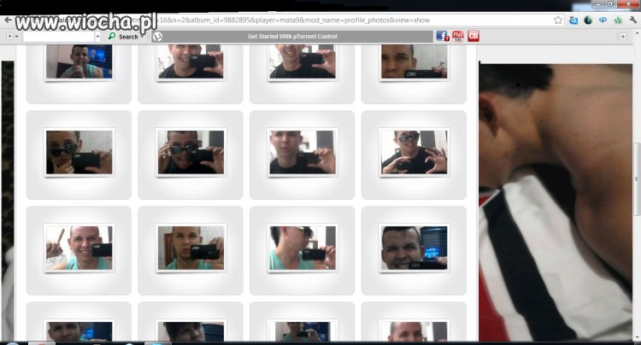The height and width of the screenshot is (345, 641).
Task: Click the red Play toolbar icon
Action: point(458,36)
